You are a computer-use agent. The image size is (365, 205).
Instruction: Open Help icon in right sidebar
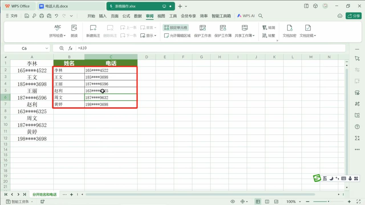pyautogui.click(x=357, y=127)
